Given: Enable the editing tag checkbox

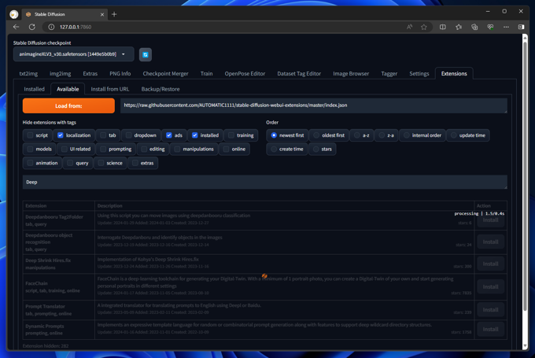Looking at the screenshot, I should coord(144,149).
